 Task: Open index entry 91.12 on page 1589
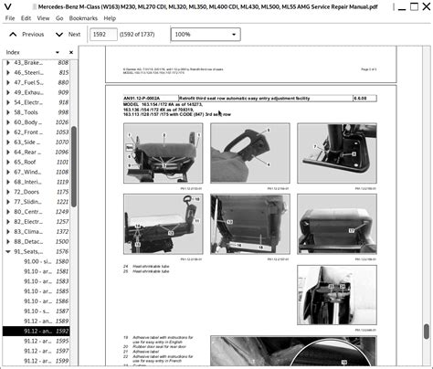(x=37, y=322)
